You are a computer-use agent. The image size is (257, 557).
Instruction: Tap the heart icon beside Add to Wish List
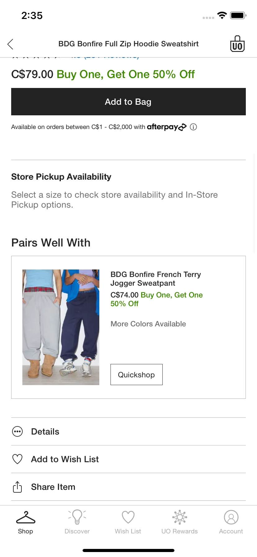click(x=17, y=459)
